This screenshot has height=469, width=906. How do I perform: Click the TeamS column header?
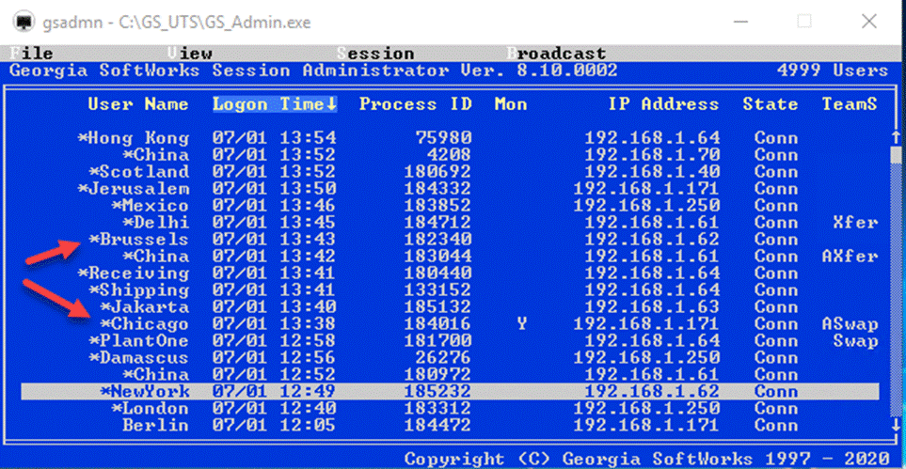coord(850,104)
